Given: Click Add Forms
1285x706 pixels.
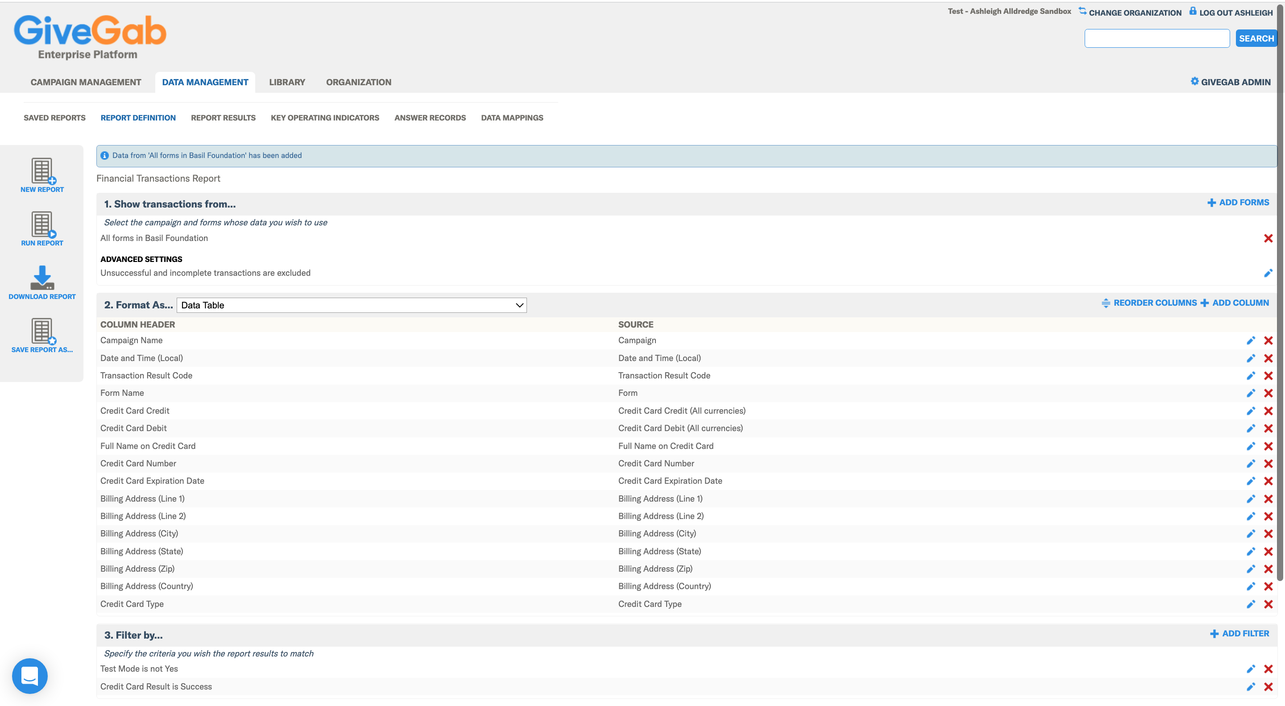Looking at the screenshot, I should click(x=1238, y=203).
